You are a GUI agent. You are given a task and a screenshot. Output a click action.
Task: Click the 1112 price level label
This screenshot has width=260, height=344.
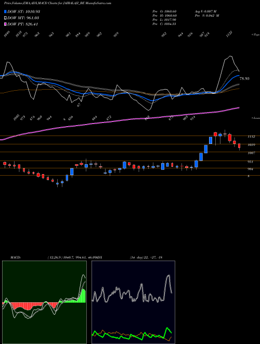pos(251,137)
